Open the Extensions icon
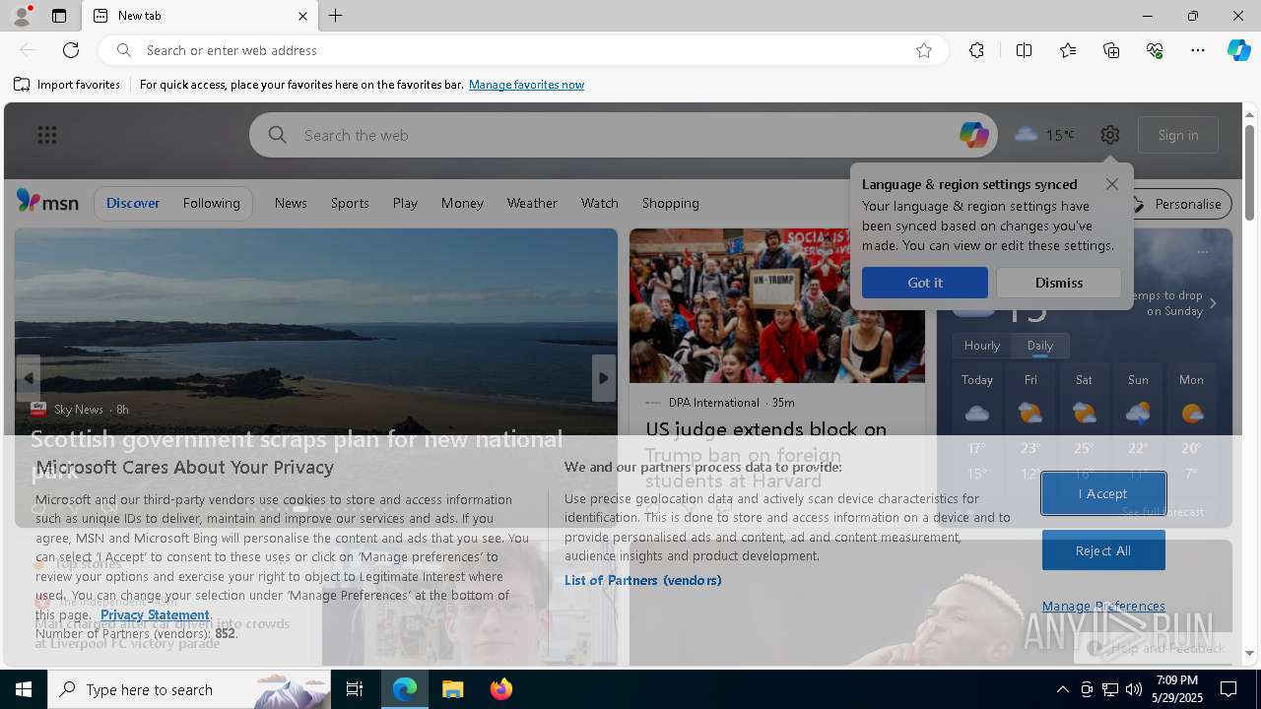 (x=976, y=50)
